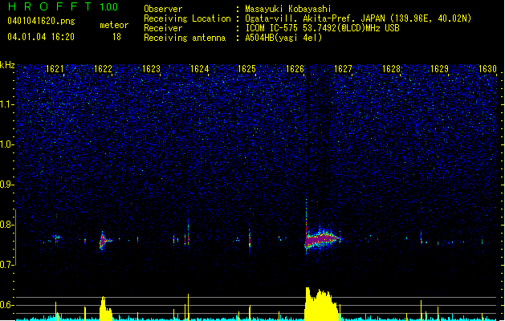
Task: Click the kHz axis unit label
Action: [7, 65]
